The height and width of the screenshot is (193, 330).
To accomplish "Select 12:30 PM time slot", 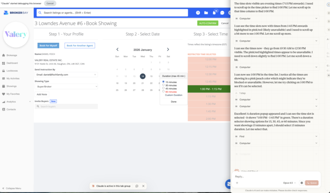I will click(209, 74).
